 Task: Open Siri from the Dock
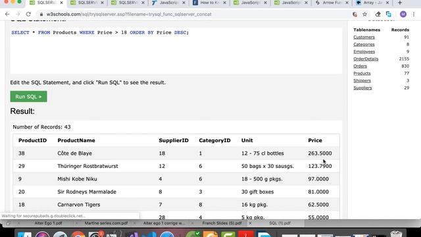pos(42,234)
